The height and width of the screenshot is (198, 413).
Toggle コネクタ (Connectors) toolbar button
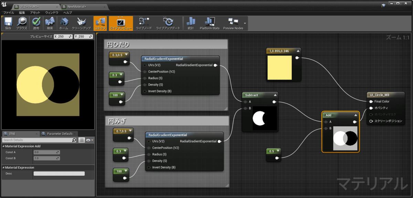pos(100,24)
